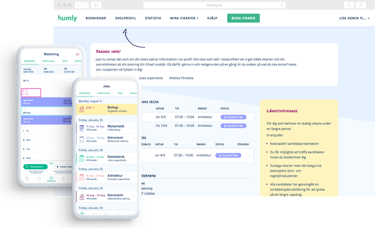This screenshot has width=375, height=228.
Task: Click the humly logo
Action: pyautogui.click(x=67, y=18)
